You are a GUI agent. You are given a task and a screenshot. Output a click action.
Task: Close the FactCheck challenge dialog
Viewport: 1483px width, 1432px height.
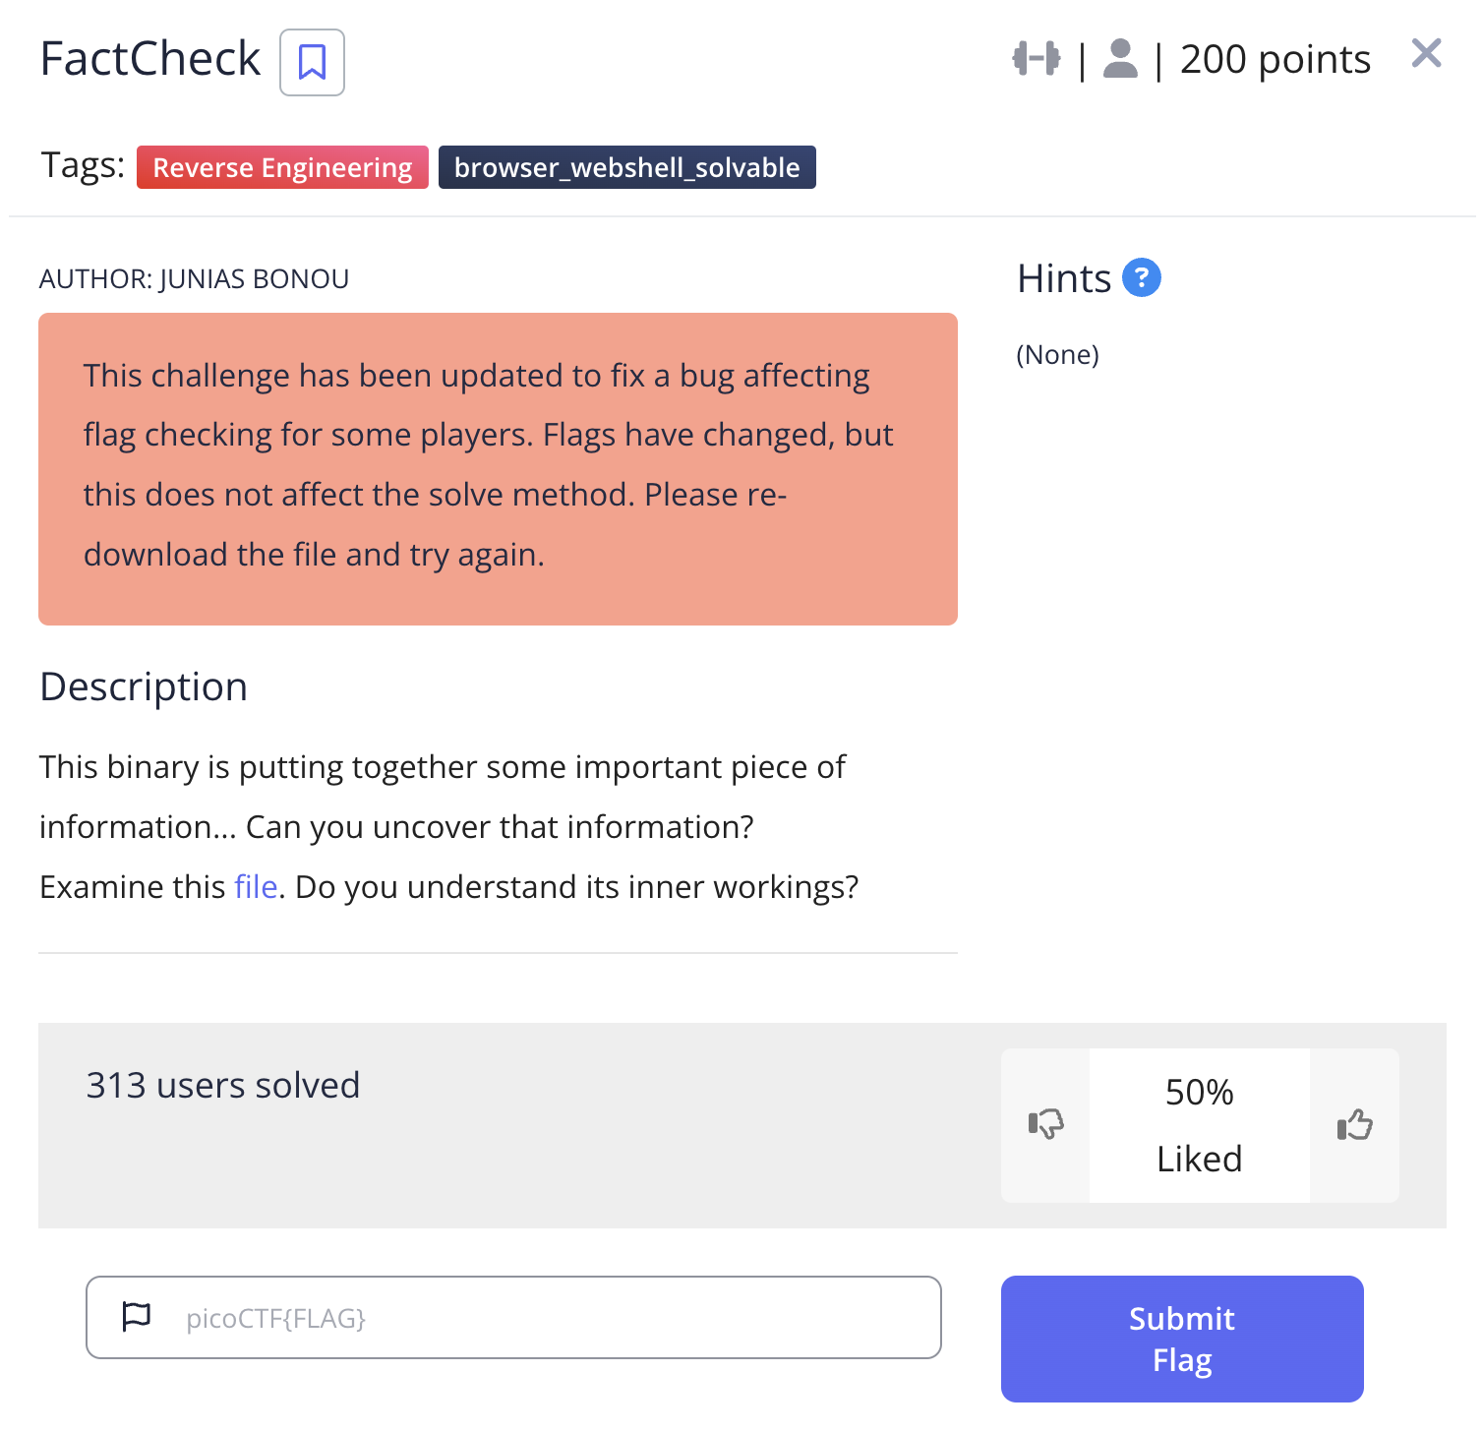[x=1426, y=53]
